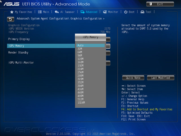This screenshot has width=181, height=136.
Task: Click the F1 General Help hint
Action: coord(133,99)
